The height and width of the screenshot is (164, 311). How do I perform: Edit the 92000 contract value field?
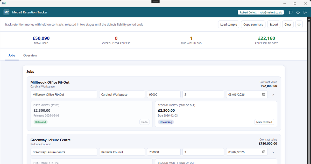164,94
